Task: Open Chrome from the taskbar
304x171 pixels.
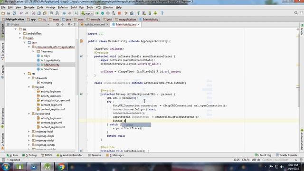Action: [x=61, y=167]
